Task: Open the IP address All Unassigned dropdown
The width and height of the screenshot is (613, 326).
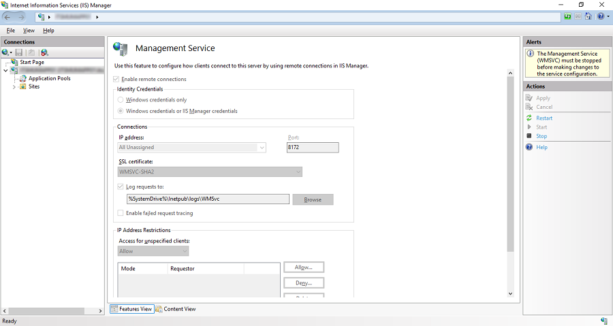Action: point(191,148)
